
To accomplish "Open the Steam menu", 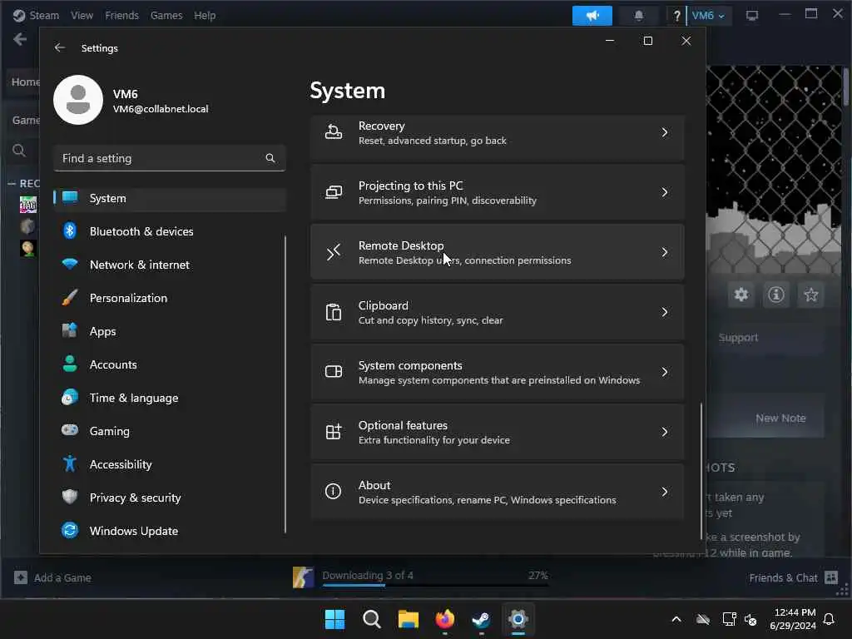I will [x=44, y=16].
